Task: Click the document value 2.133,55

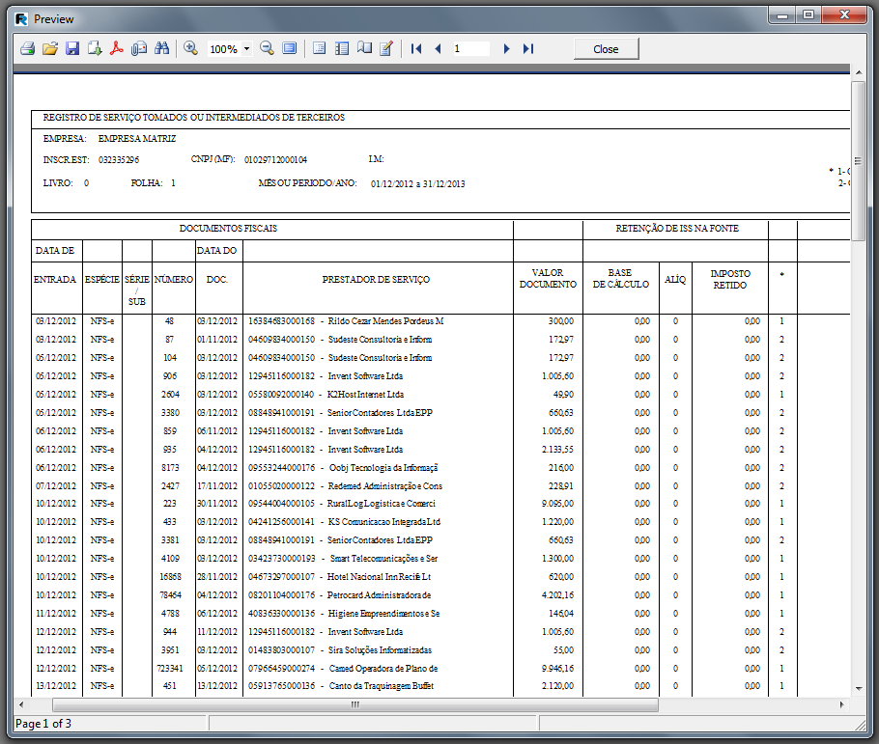Action: (x=557, y=450)
